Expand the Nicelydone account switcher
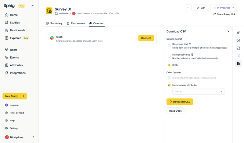The image size is (244, 143). [x=33, y=137]
